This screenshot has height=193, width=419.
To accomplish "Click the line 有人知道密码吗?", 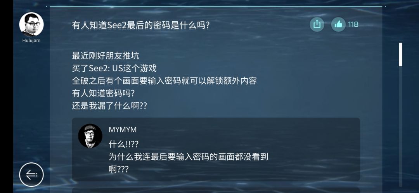I will 103,93.
